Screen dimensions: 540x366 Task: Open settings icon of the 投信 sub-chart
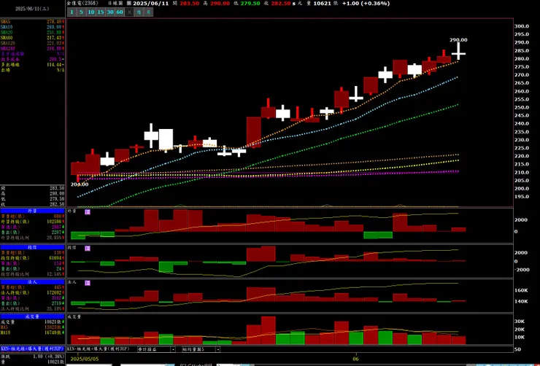[x=88, y=249]
